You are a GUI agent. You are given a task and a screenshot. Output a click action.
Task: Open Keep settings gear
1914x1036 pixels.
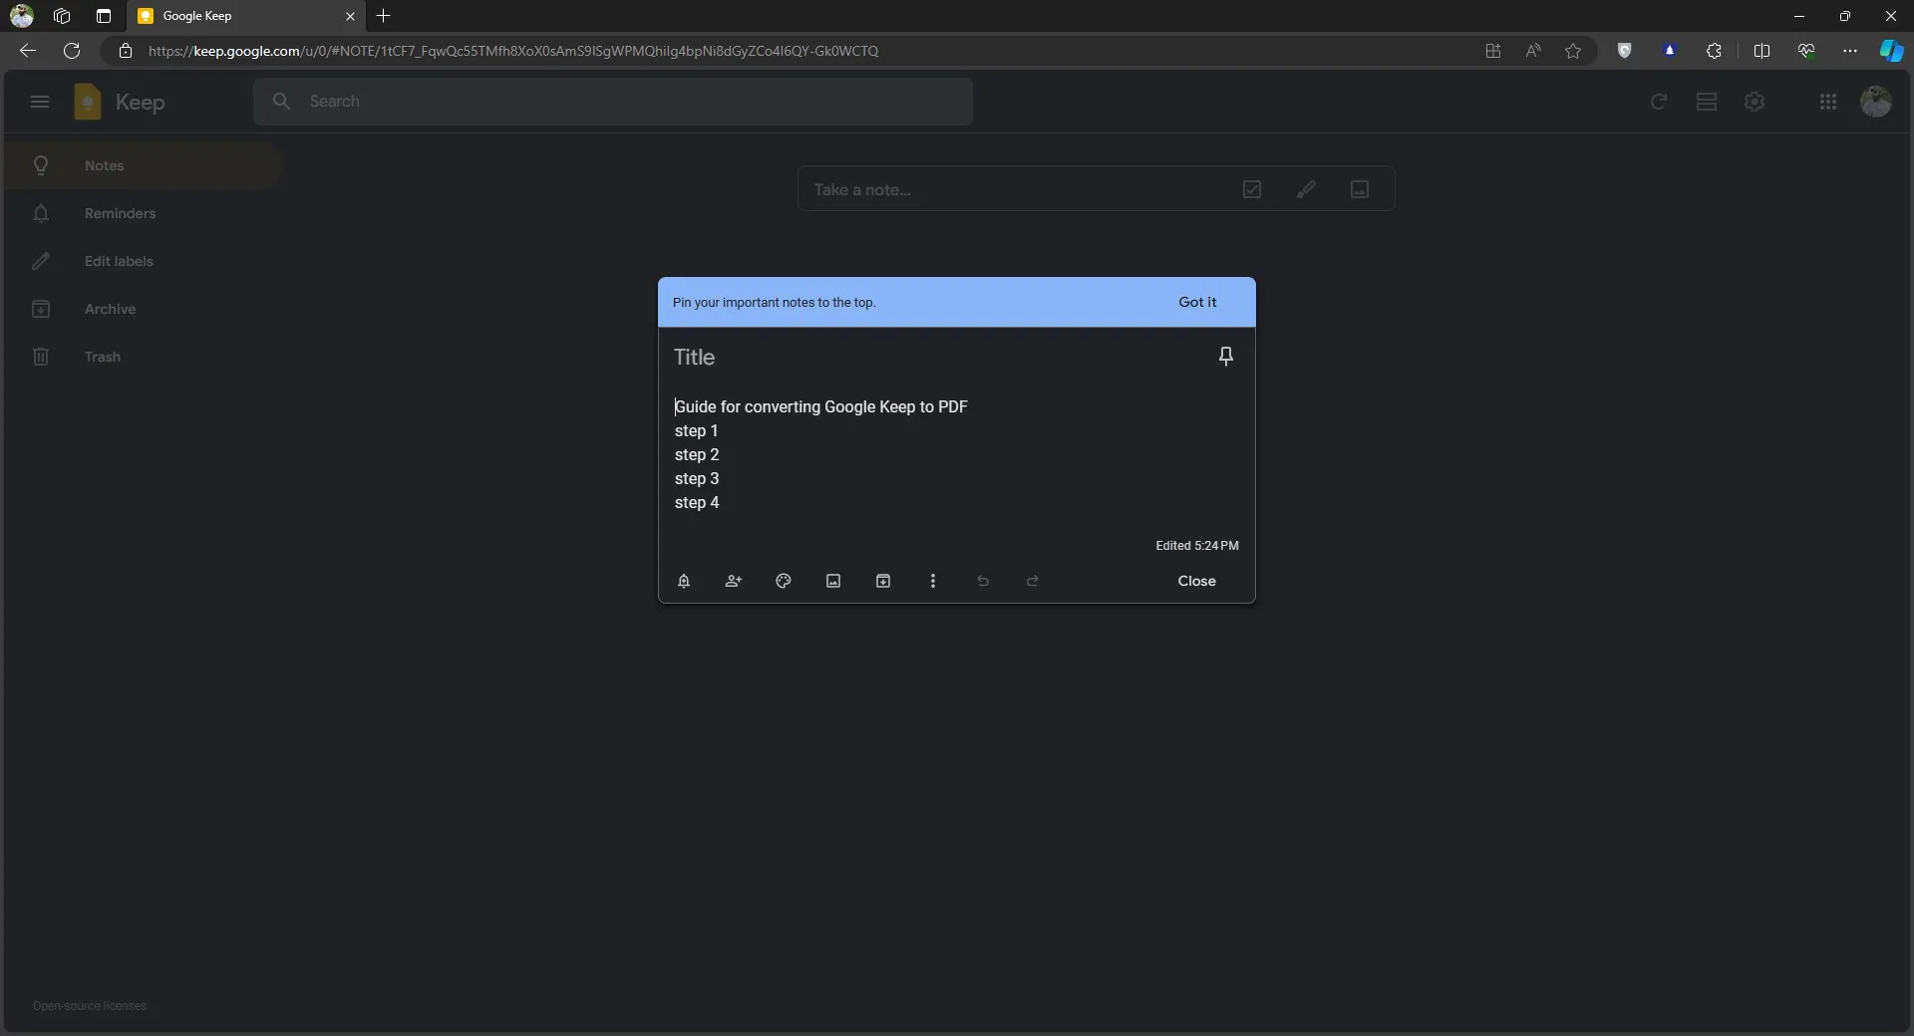pyautogui.click(x=1754, y=102)
